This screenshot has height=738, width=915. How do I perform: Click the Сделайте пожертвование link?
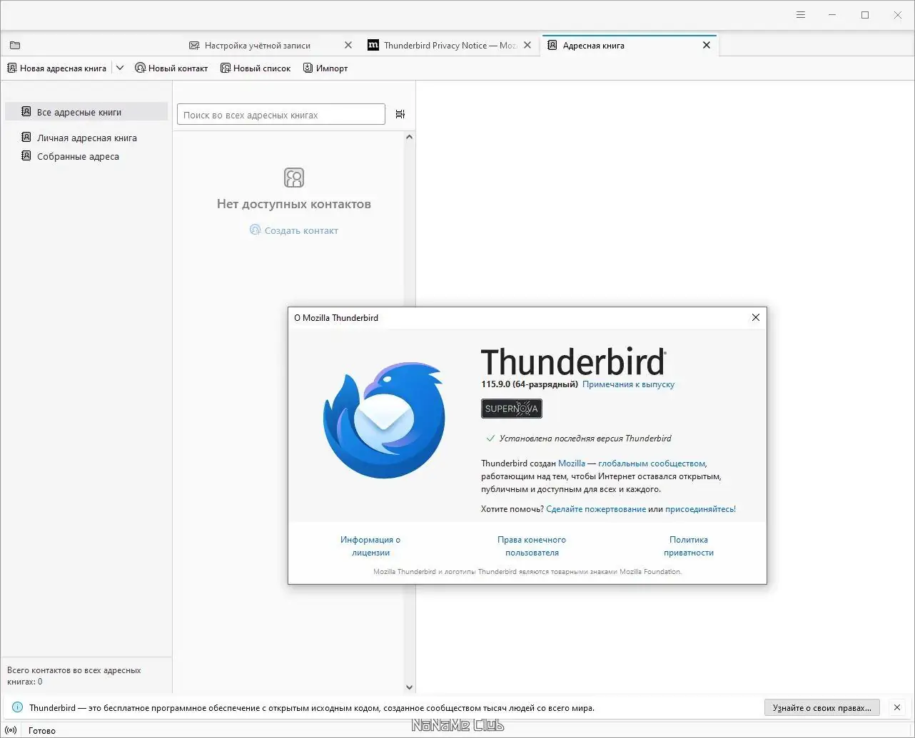(596, 509)
